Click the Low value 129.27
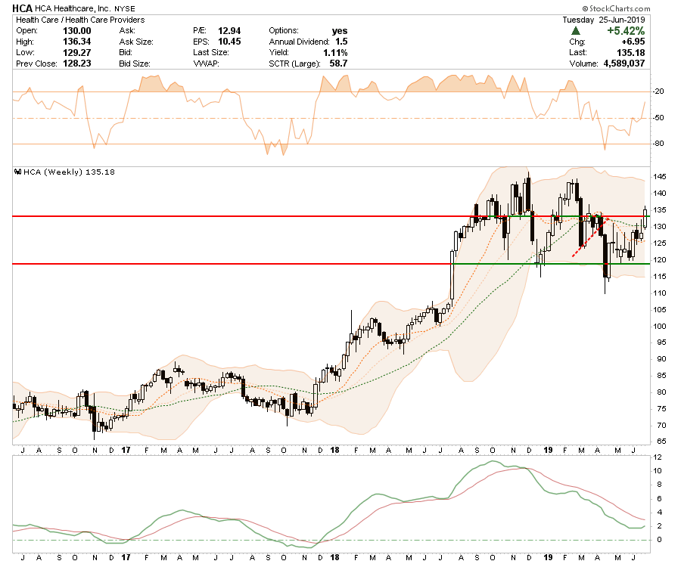The width and height of the screenshot is (681, 564). click(x=77, y=52)
